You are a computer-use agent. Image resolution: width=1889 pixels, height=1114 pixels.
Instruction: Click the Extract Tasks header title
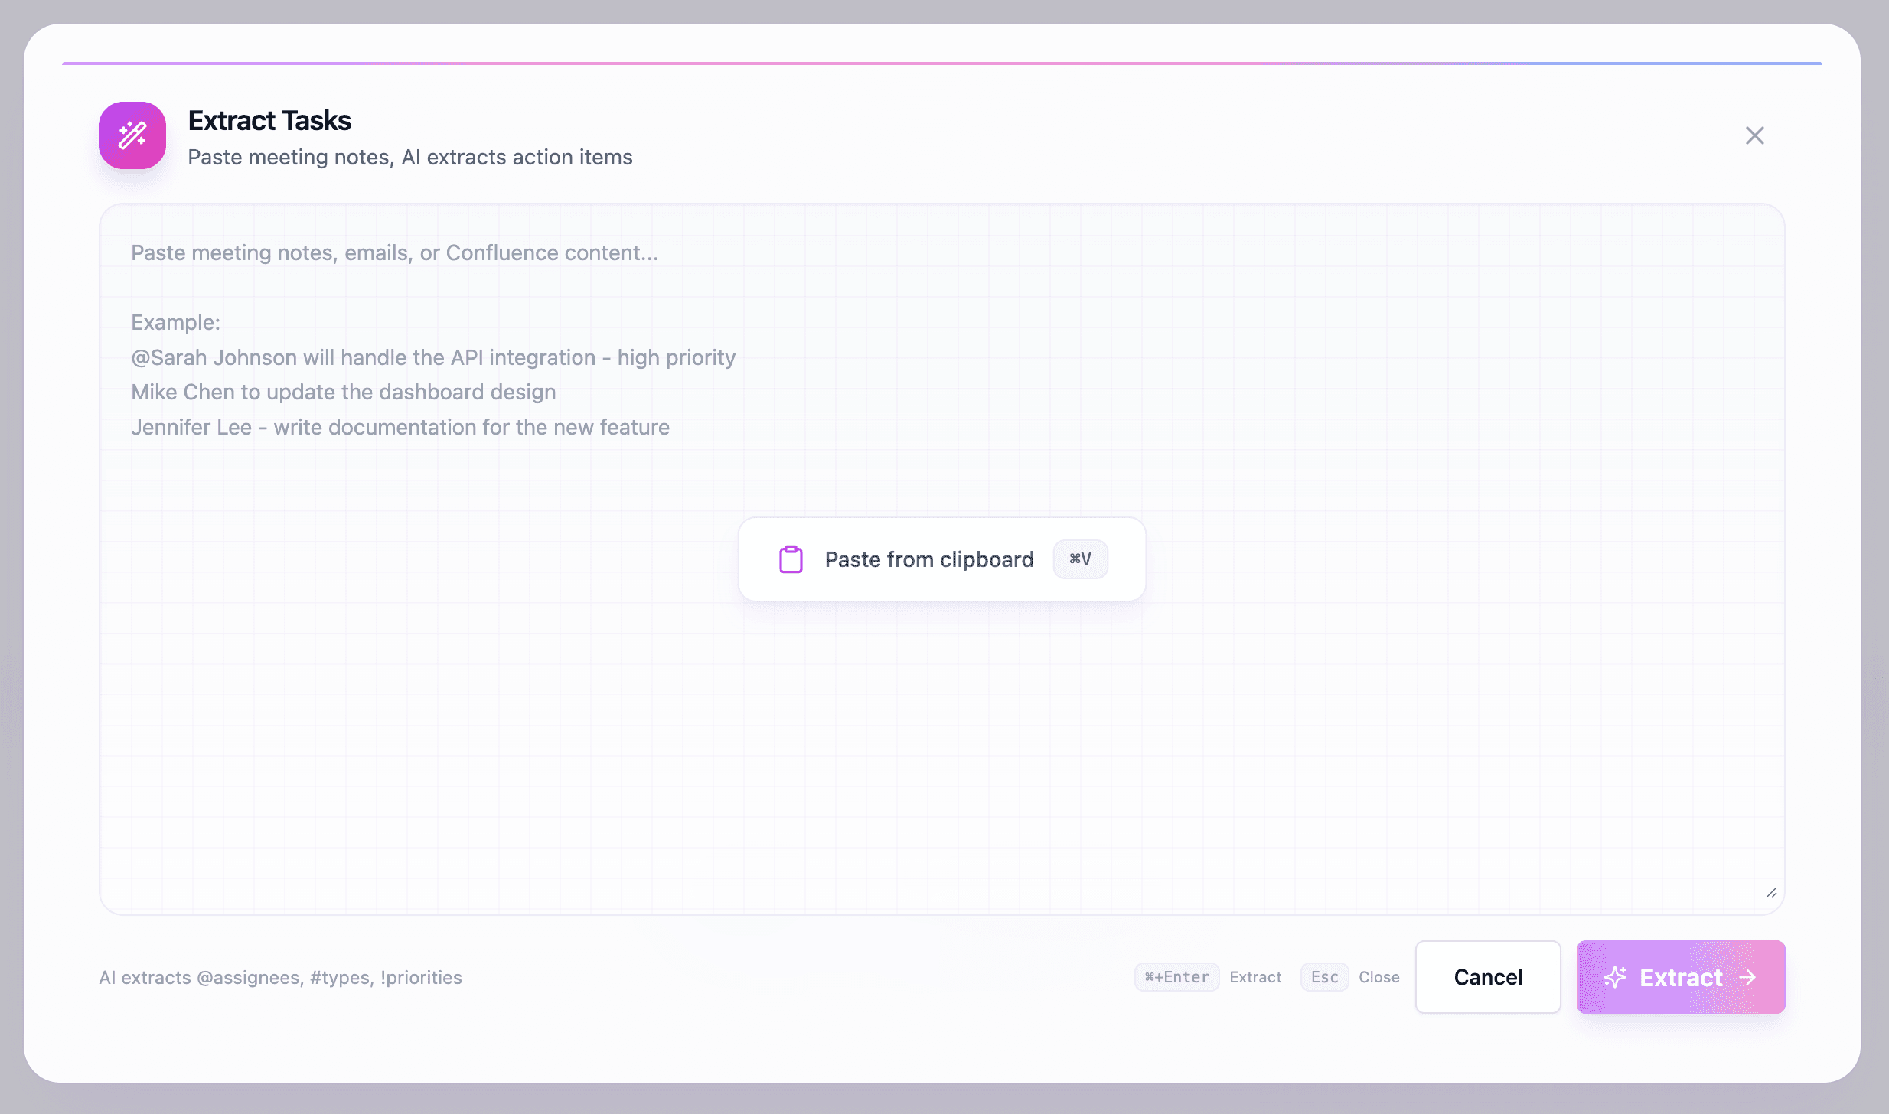coord(269,120)
